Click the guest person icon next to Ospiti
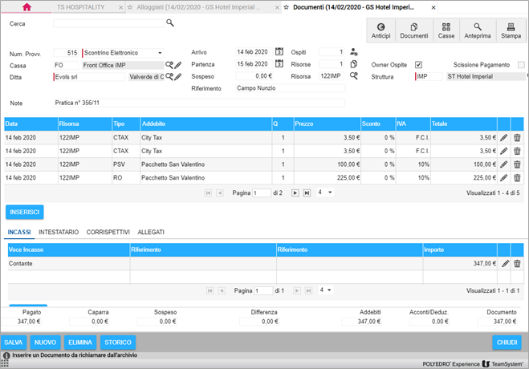The image size is (529, 369). pos(353,51)
